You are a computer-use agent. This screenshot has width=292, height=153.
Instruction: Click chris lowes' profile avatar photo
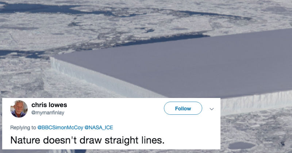[19, 109]
